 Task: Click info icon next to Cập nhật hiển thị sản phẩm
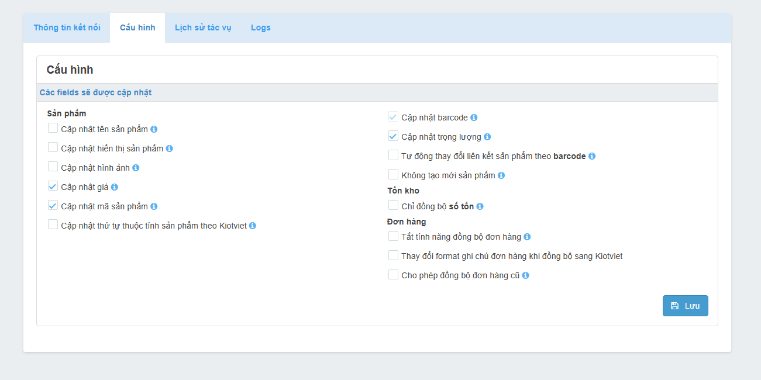169,148
